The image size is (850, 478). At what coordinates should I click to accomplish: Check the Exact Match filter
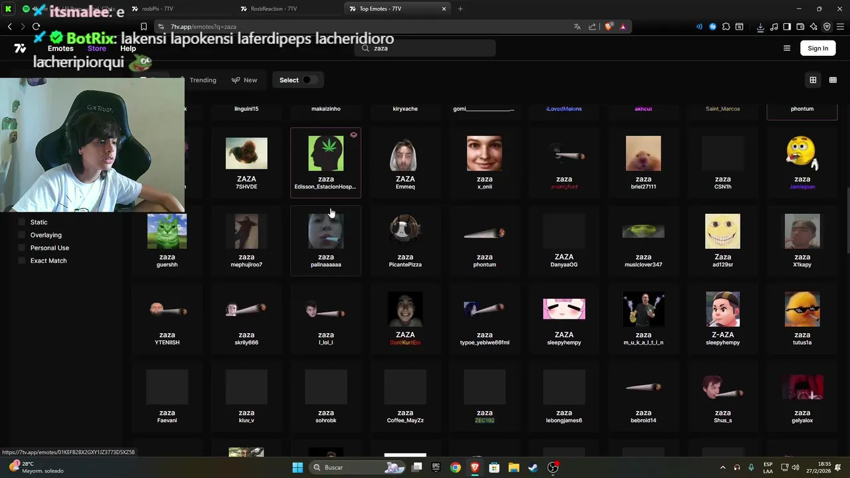(x=21, y=261)
